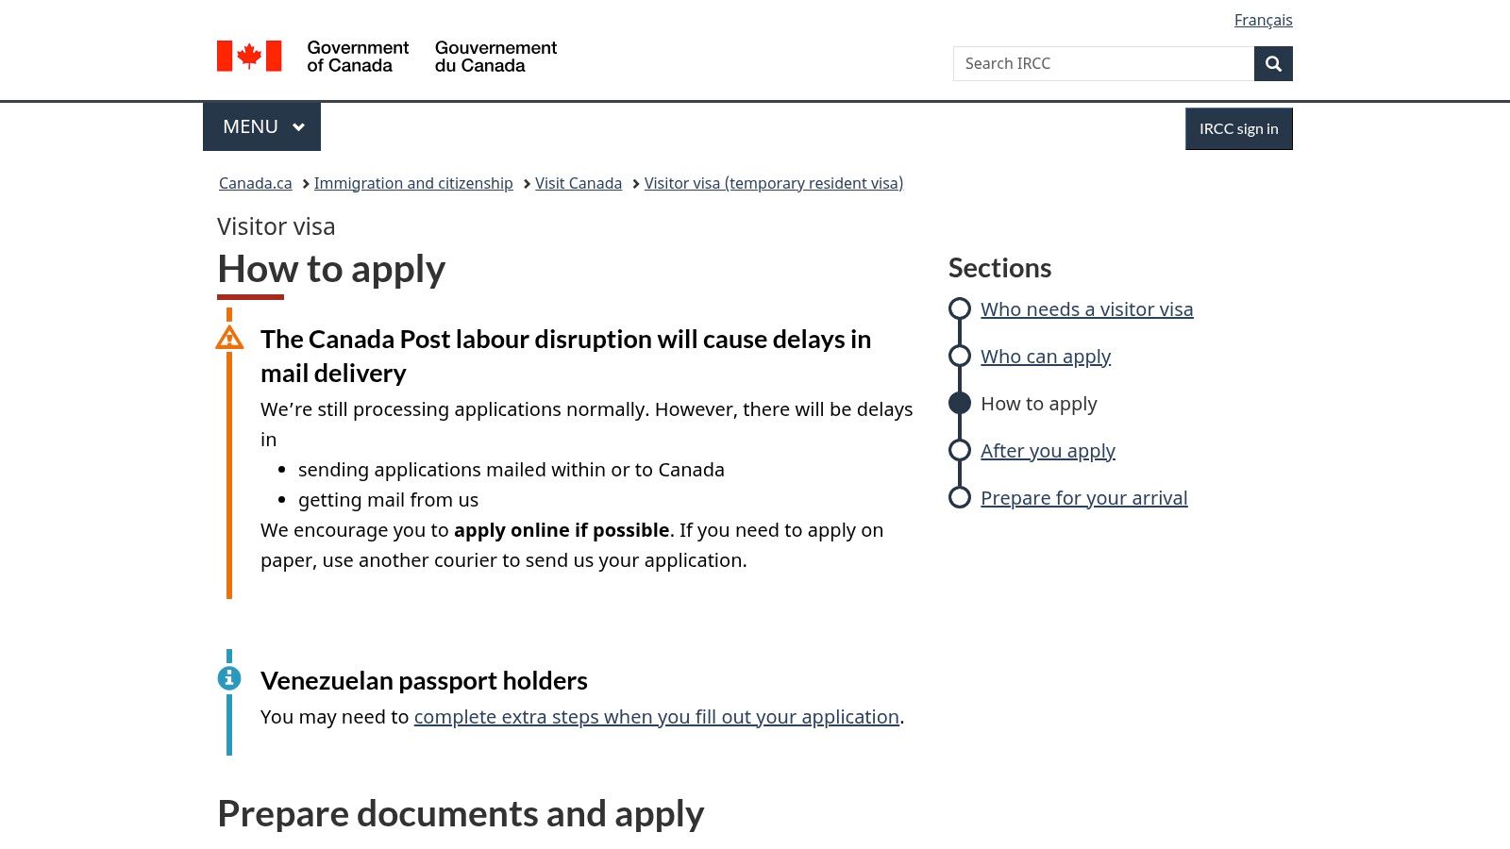Click the filled section marker beside How to apply
This screenshot has height=849, width=1510.
960,403
